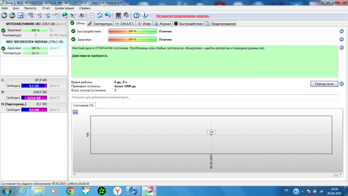
Task: Open the Конфигурация menu
Action: (x=64, y=8)
